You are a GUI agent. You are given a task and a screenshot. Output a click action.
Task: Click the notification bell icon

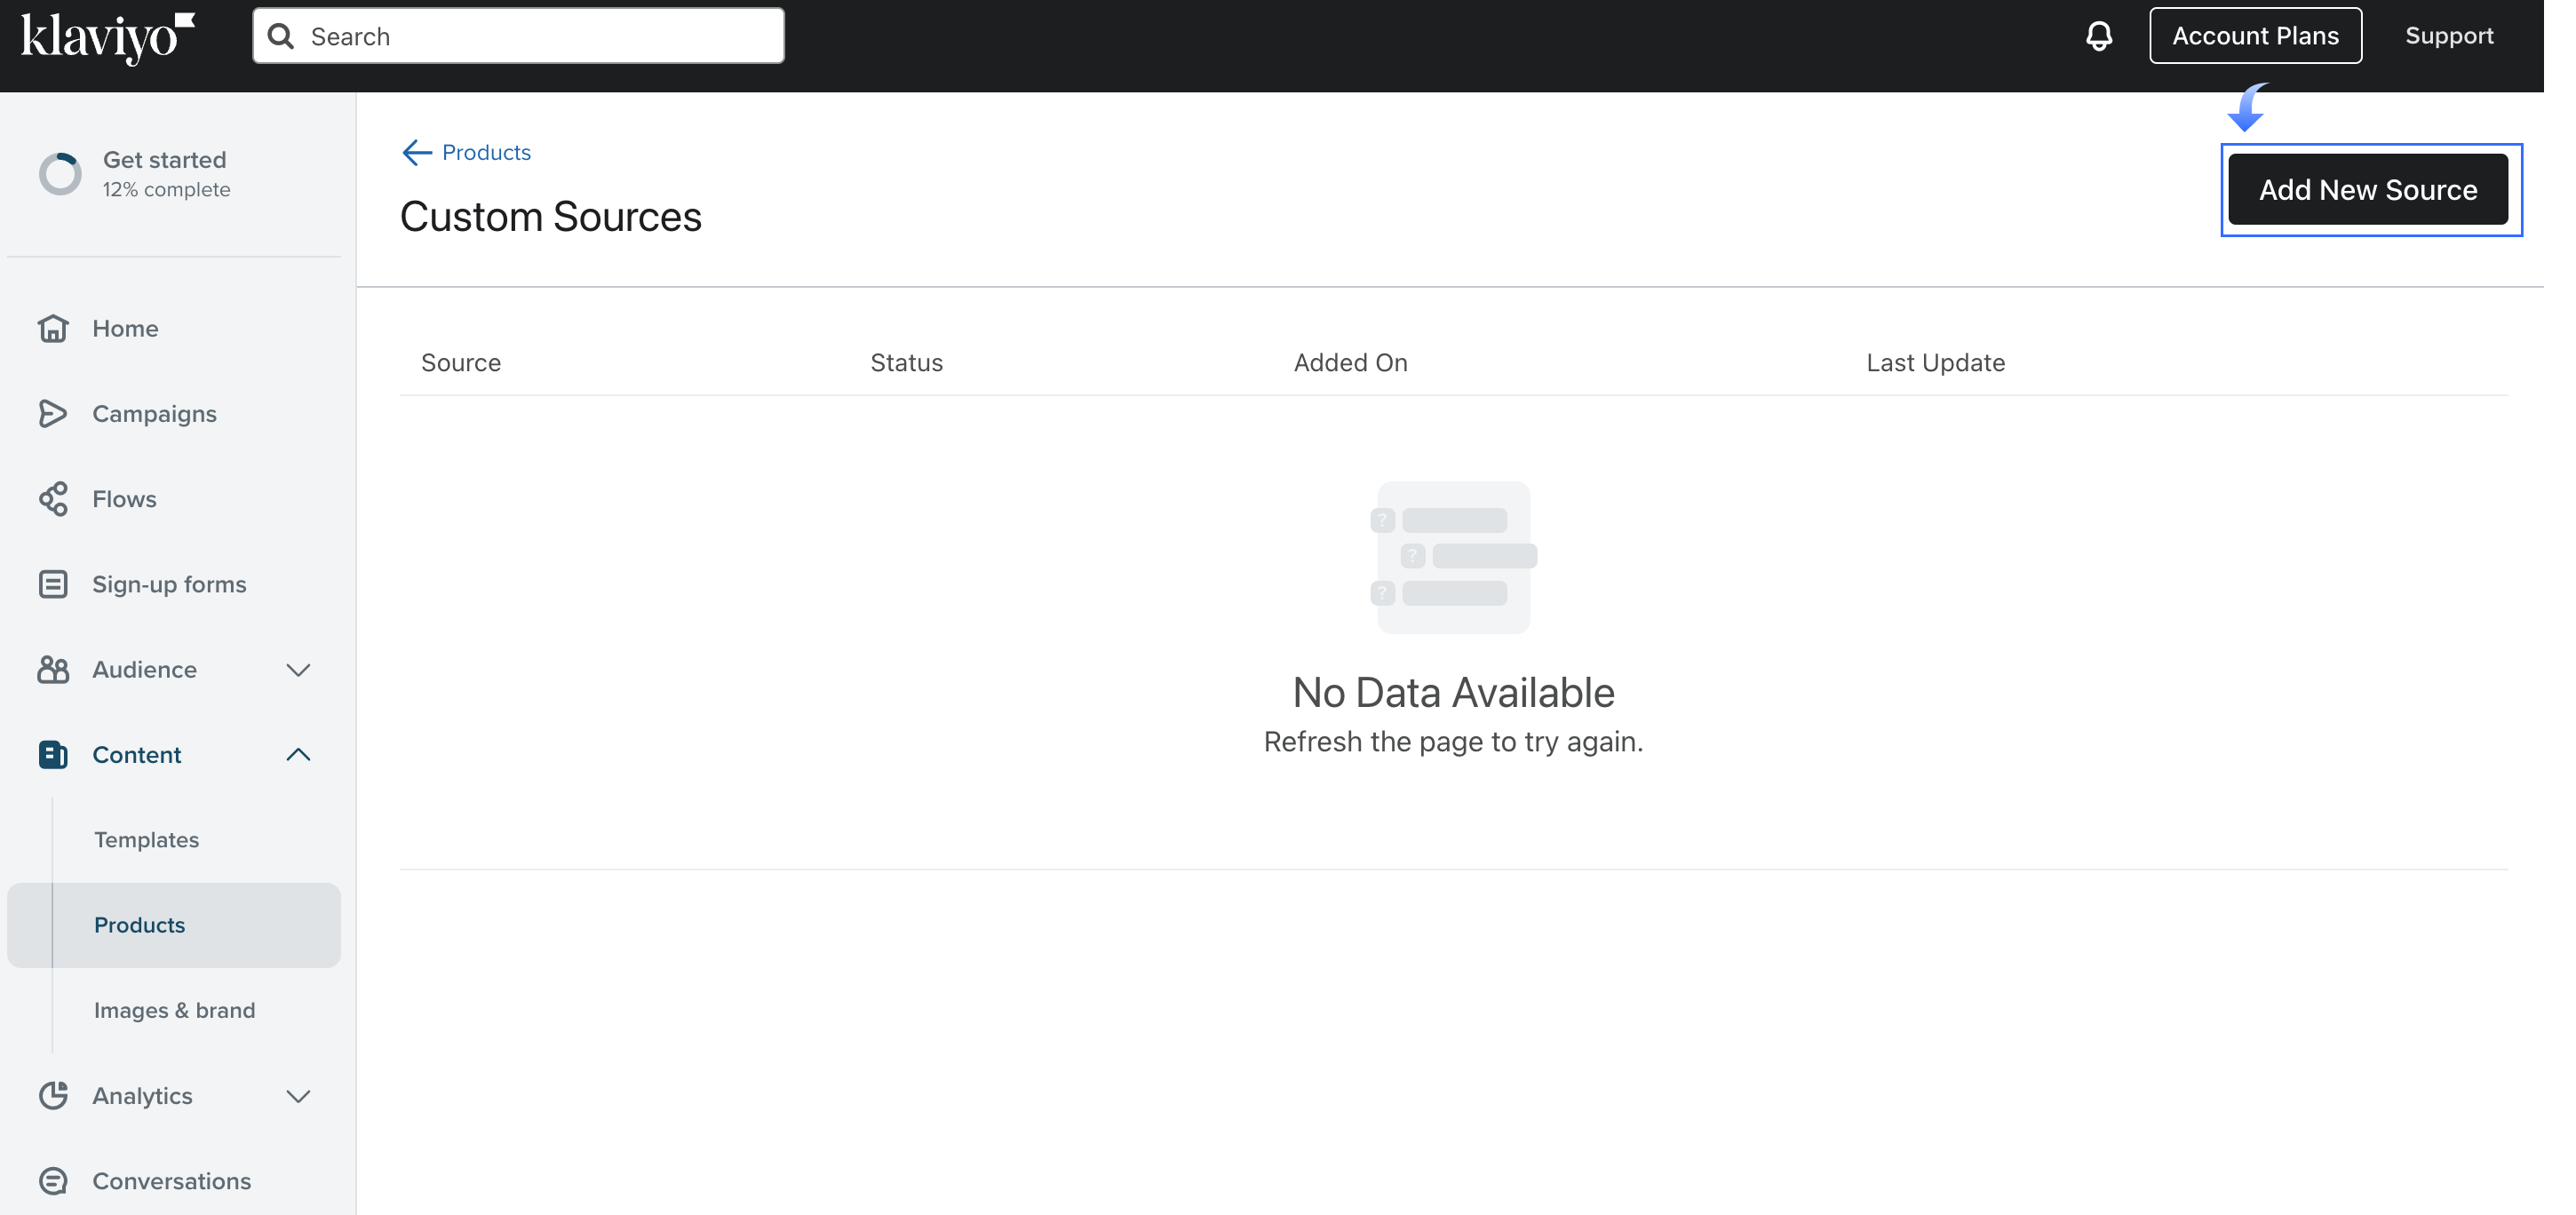2098,36
